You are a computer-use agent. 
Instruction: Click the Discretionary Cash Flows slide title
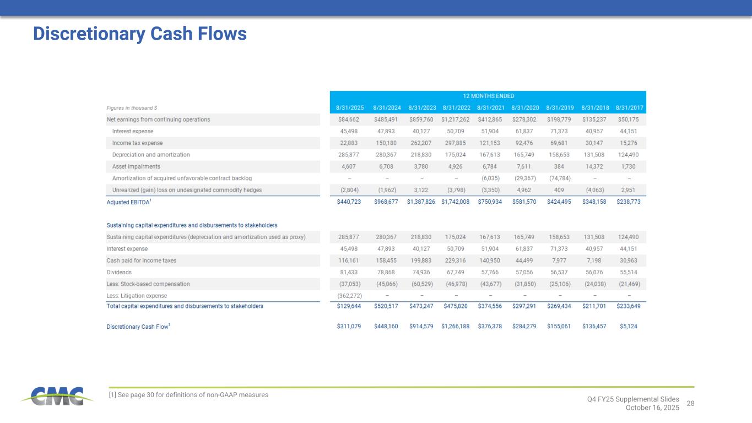(139, 34)
